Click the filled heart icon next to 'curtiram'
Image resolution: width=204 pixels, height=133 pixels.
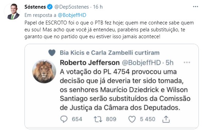tap(52, 53)
